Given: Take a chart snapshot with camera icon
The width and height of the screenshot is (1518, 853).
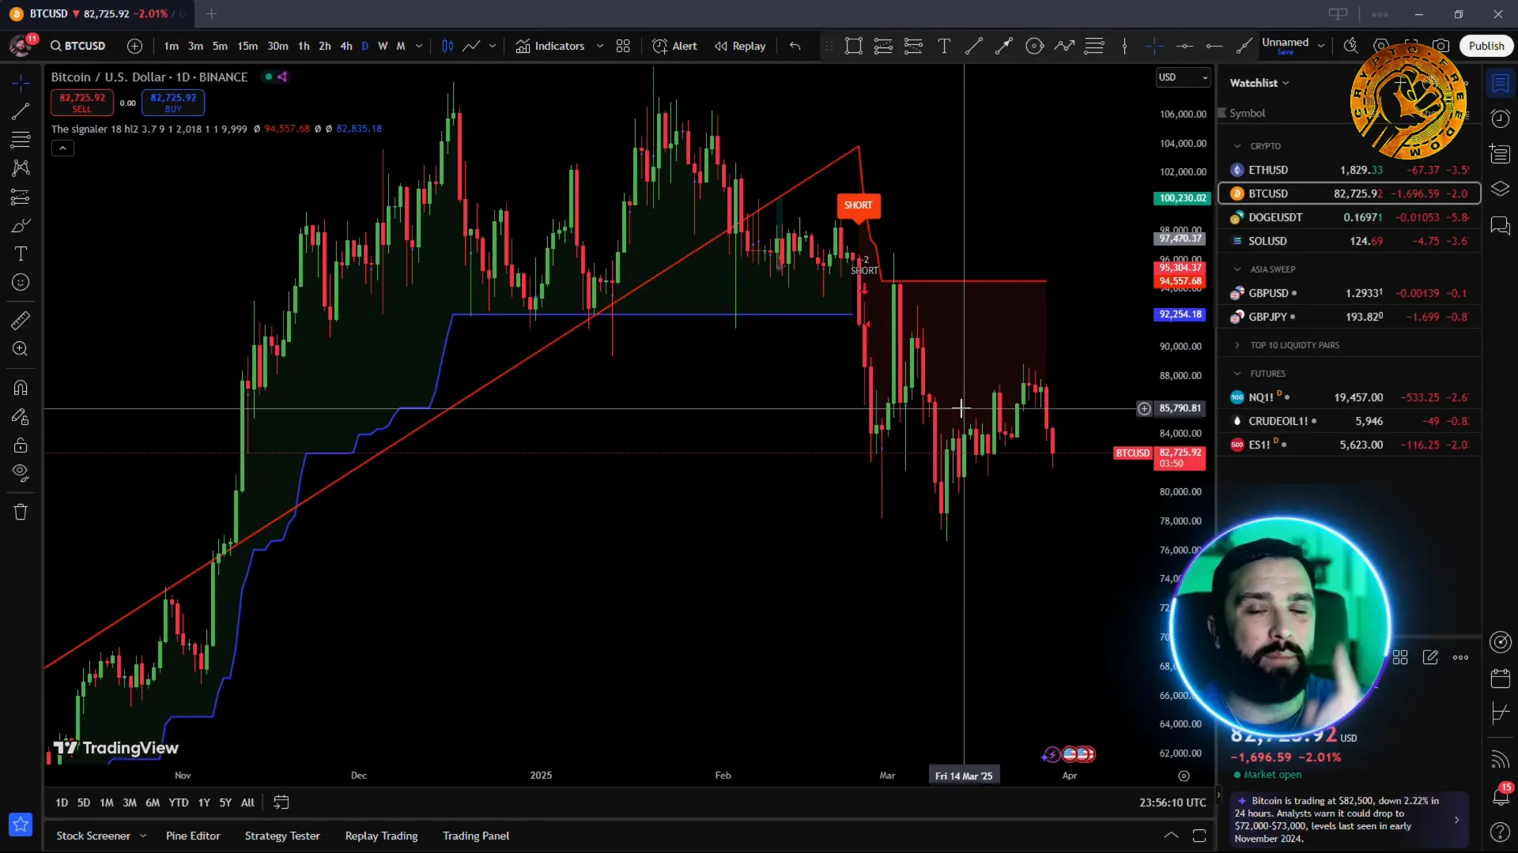Looking at the screenshot, I should coord(1441,46).
